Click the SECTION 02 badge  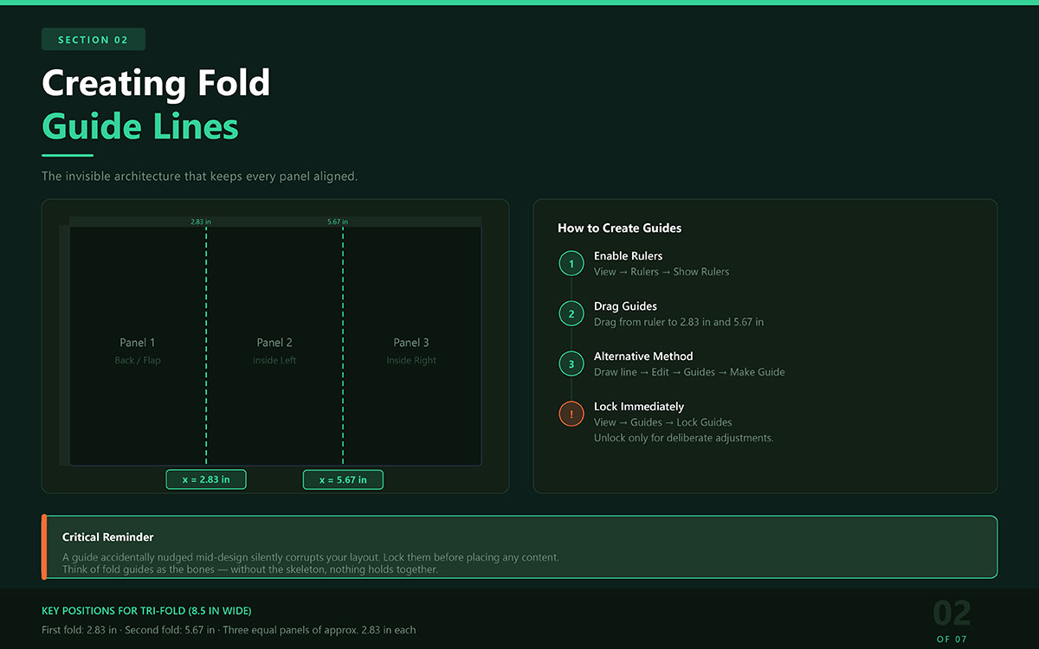pos(94,40)
